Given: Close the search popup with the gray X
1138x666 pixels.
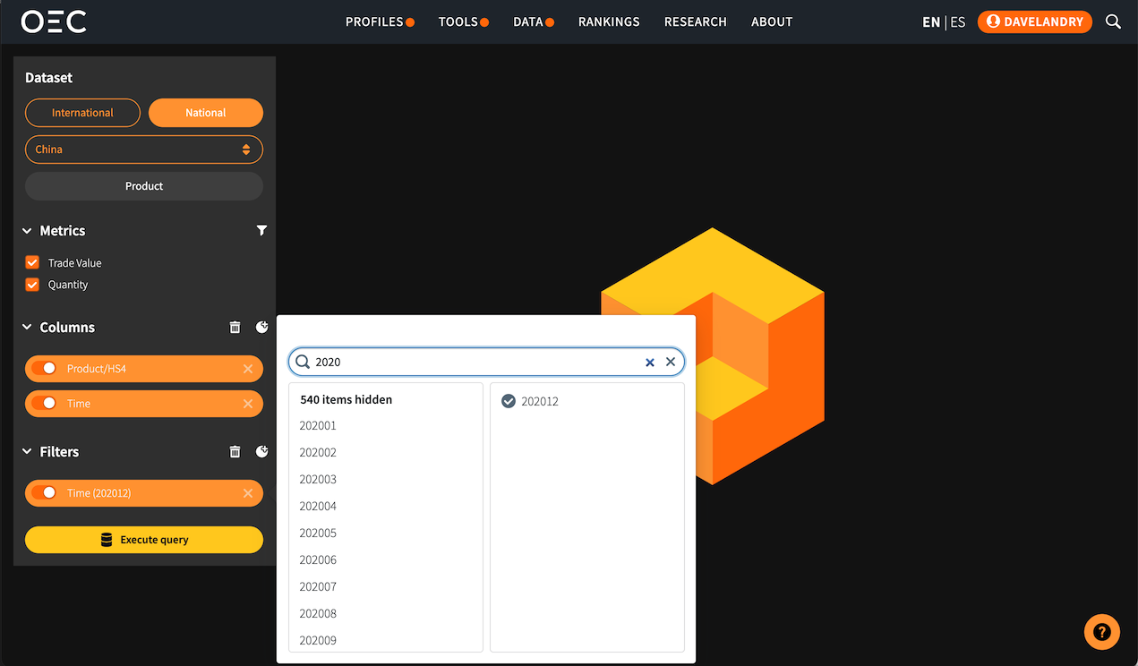Looking at the screenshot, I should point(671,362).
